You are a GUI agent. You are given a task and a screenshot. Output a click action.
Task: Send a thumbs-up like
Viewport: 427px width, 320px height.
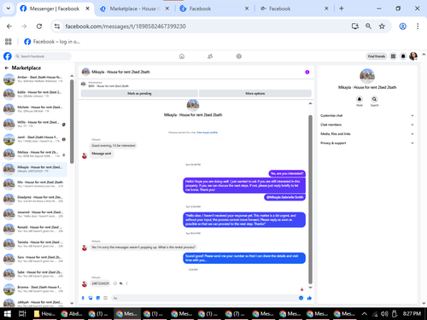[x=309, y=298]
